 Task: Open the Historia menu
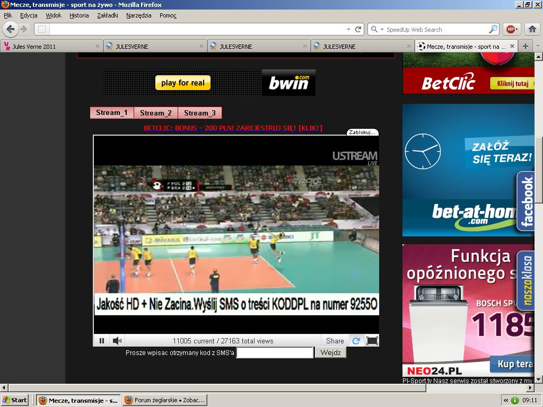click(x=79, y=15)
